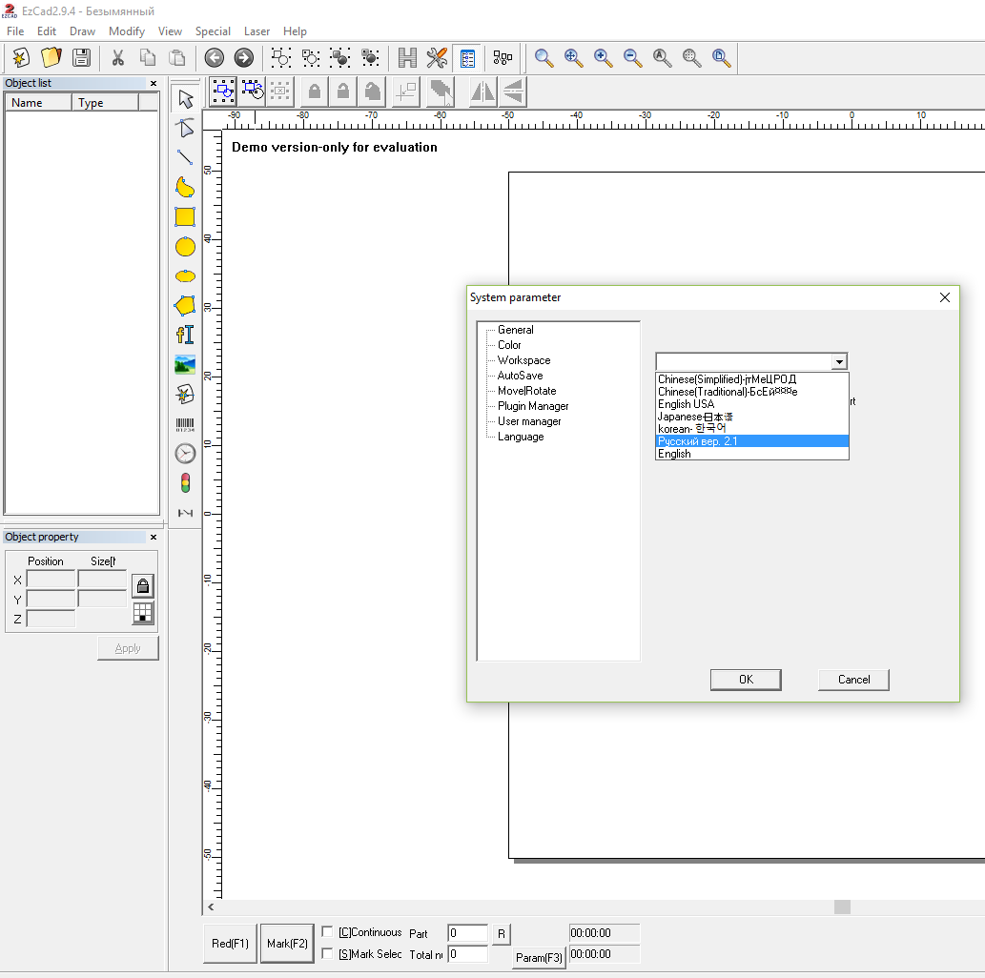The height and width of the screenshot is (978, 985).
Task: Choose English USA from language list
Action: pyautogui.click(x=686, y=404)
